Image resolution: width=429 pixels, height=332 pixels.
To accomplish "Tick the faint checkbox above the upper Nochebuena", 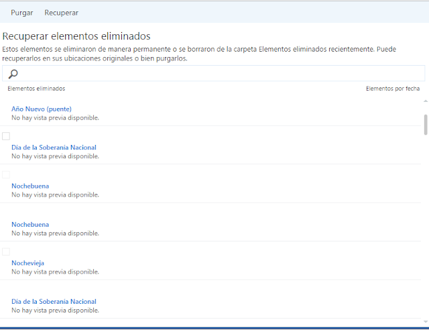I will (x=6, y=174).
